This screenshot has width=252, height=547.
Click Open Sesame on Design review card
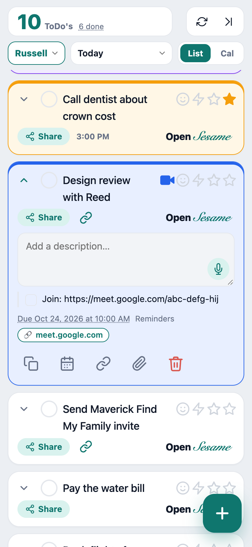click(199, 218)
